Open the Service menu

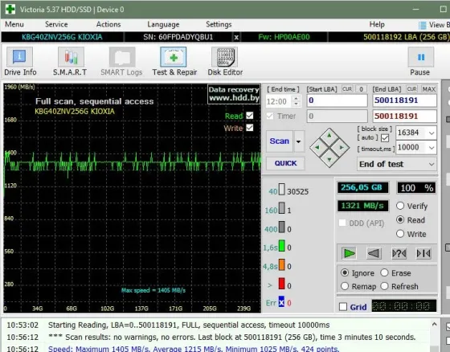pos(56,24)
